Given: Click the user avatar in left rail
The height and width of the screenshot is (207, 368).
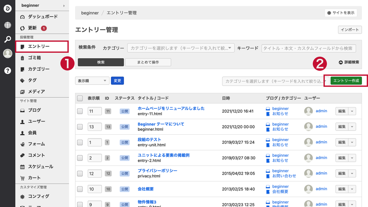Looking at the screenshot, I should pos(7,54).
